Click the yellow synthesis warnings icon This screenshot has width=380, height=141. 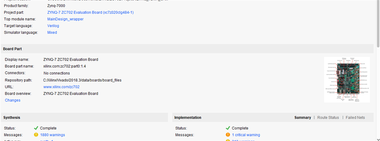[x=36, y=135]
